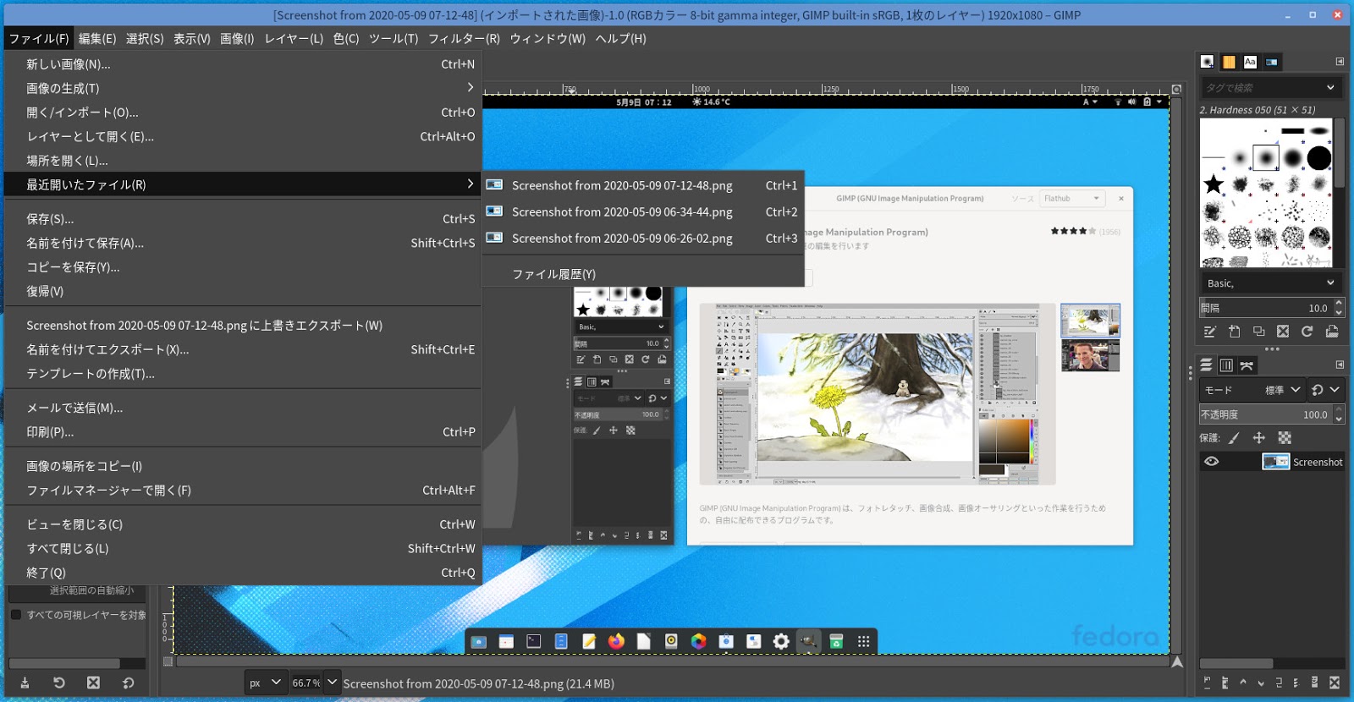This screenshot has height=702, width=1354.
Task: Choose 開く/インポート(O)... menu item
Action: 243,112
